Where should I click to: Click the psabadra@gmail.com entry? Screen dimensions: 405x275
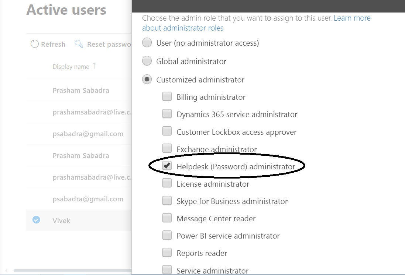(88, 133)
